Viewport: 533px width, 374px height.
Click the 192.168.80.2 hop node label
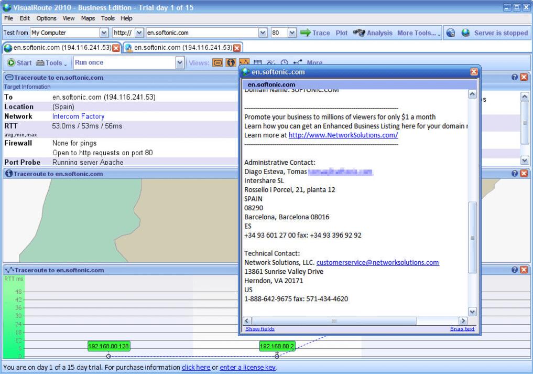(277, 346)
